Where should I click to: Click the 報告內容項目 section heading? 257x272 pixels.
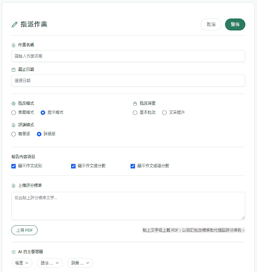pos(23,157)
